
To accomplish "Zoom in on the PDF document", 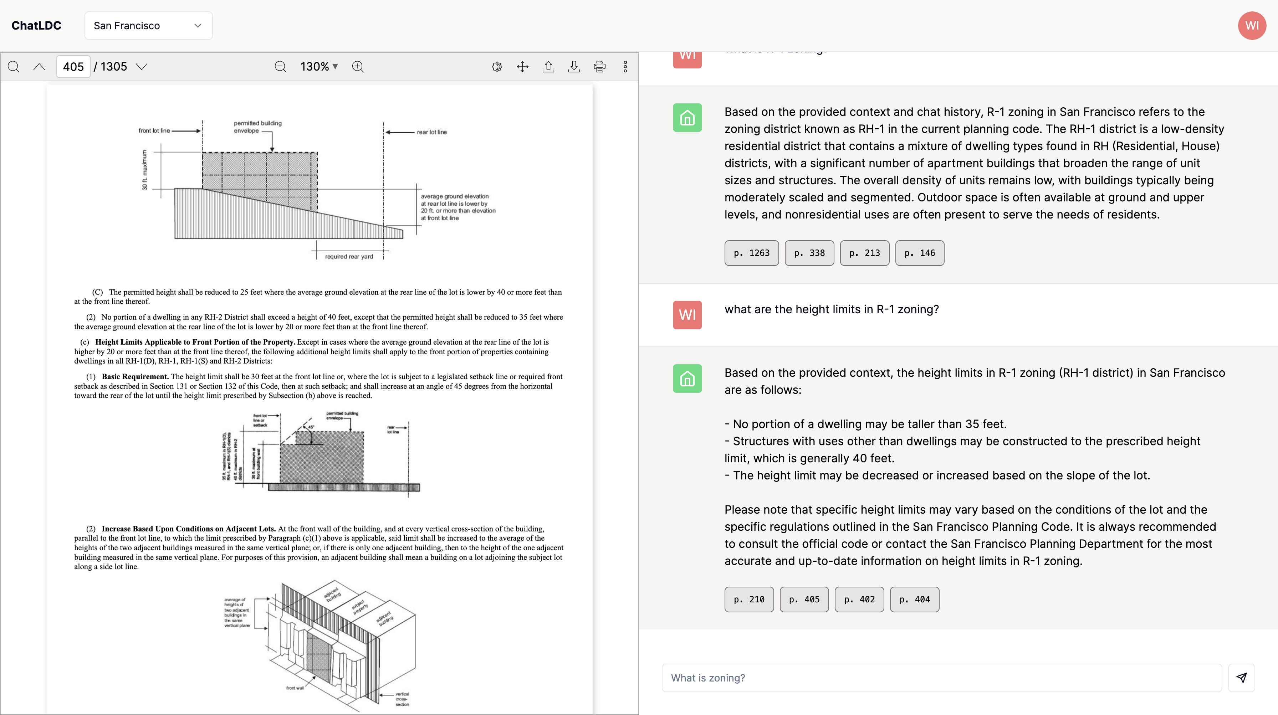I will [358, 66].
